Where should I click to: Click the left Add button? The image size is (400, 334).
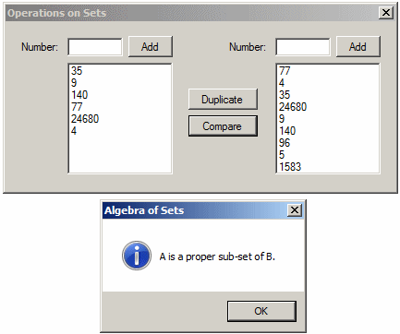pyautogui.click(x=151, y=47)
